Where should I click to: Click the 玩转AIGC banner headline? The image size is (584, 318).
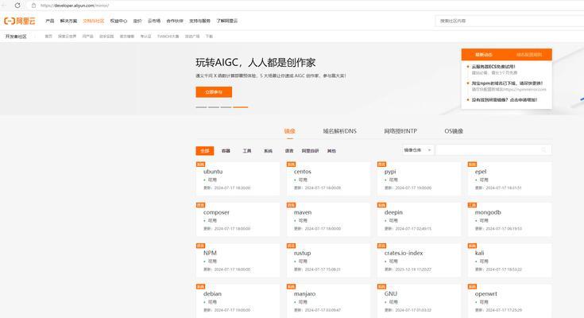(256, 63)
